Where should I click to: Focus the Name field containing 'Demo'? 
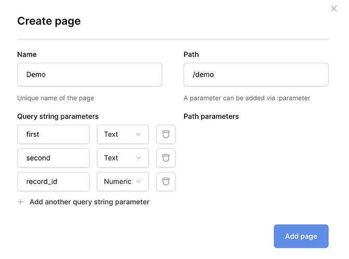click(89, 75)
